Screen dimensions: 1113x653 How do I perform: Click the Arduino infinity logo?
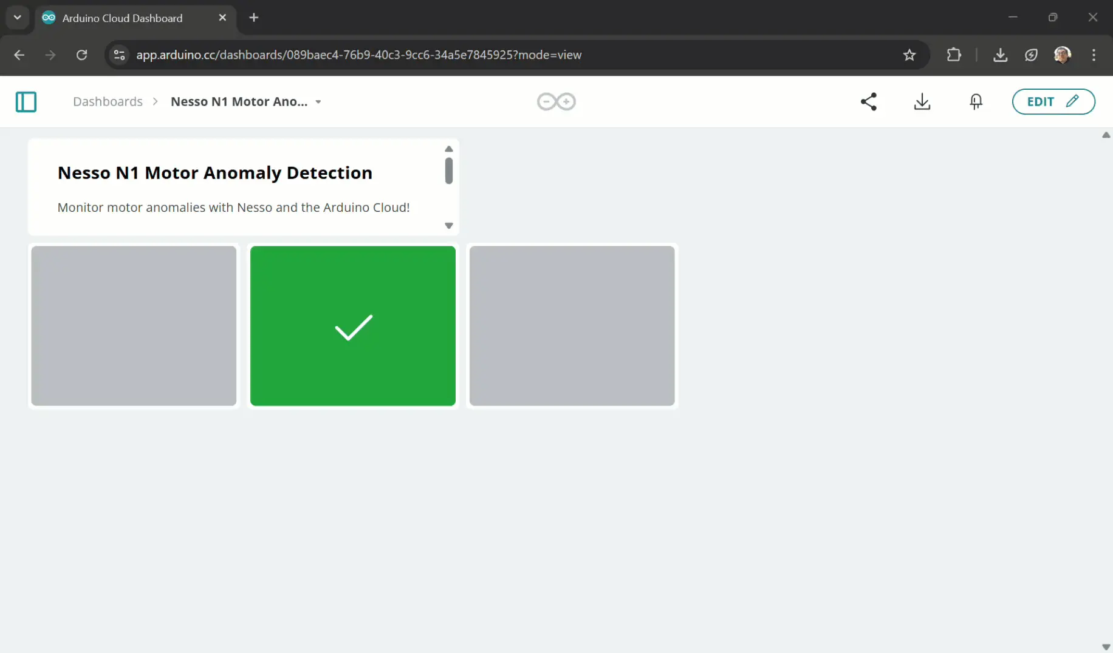[x=556, y=101]
